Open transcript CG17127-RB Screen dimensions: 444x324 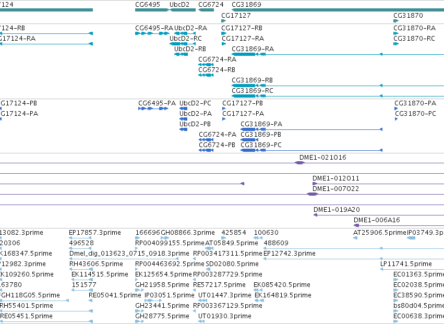(242, 28)
